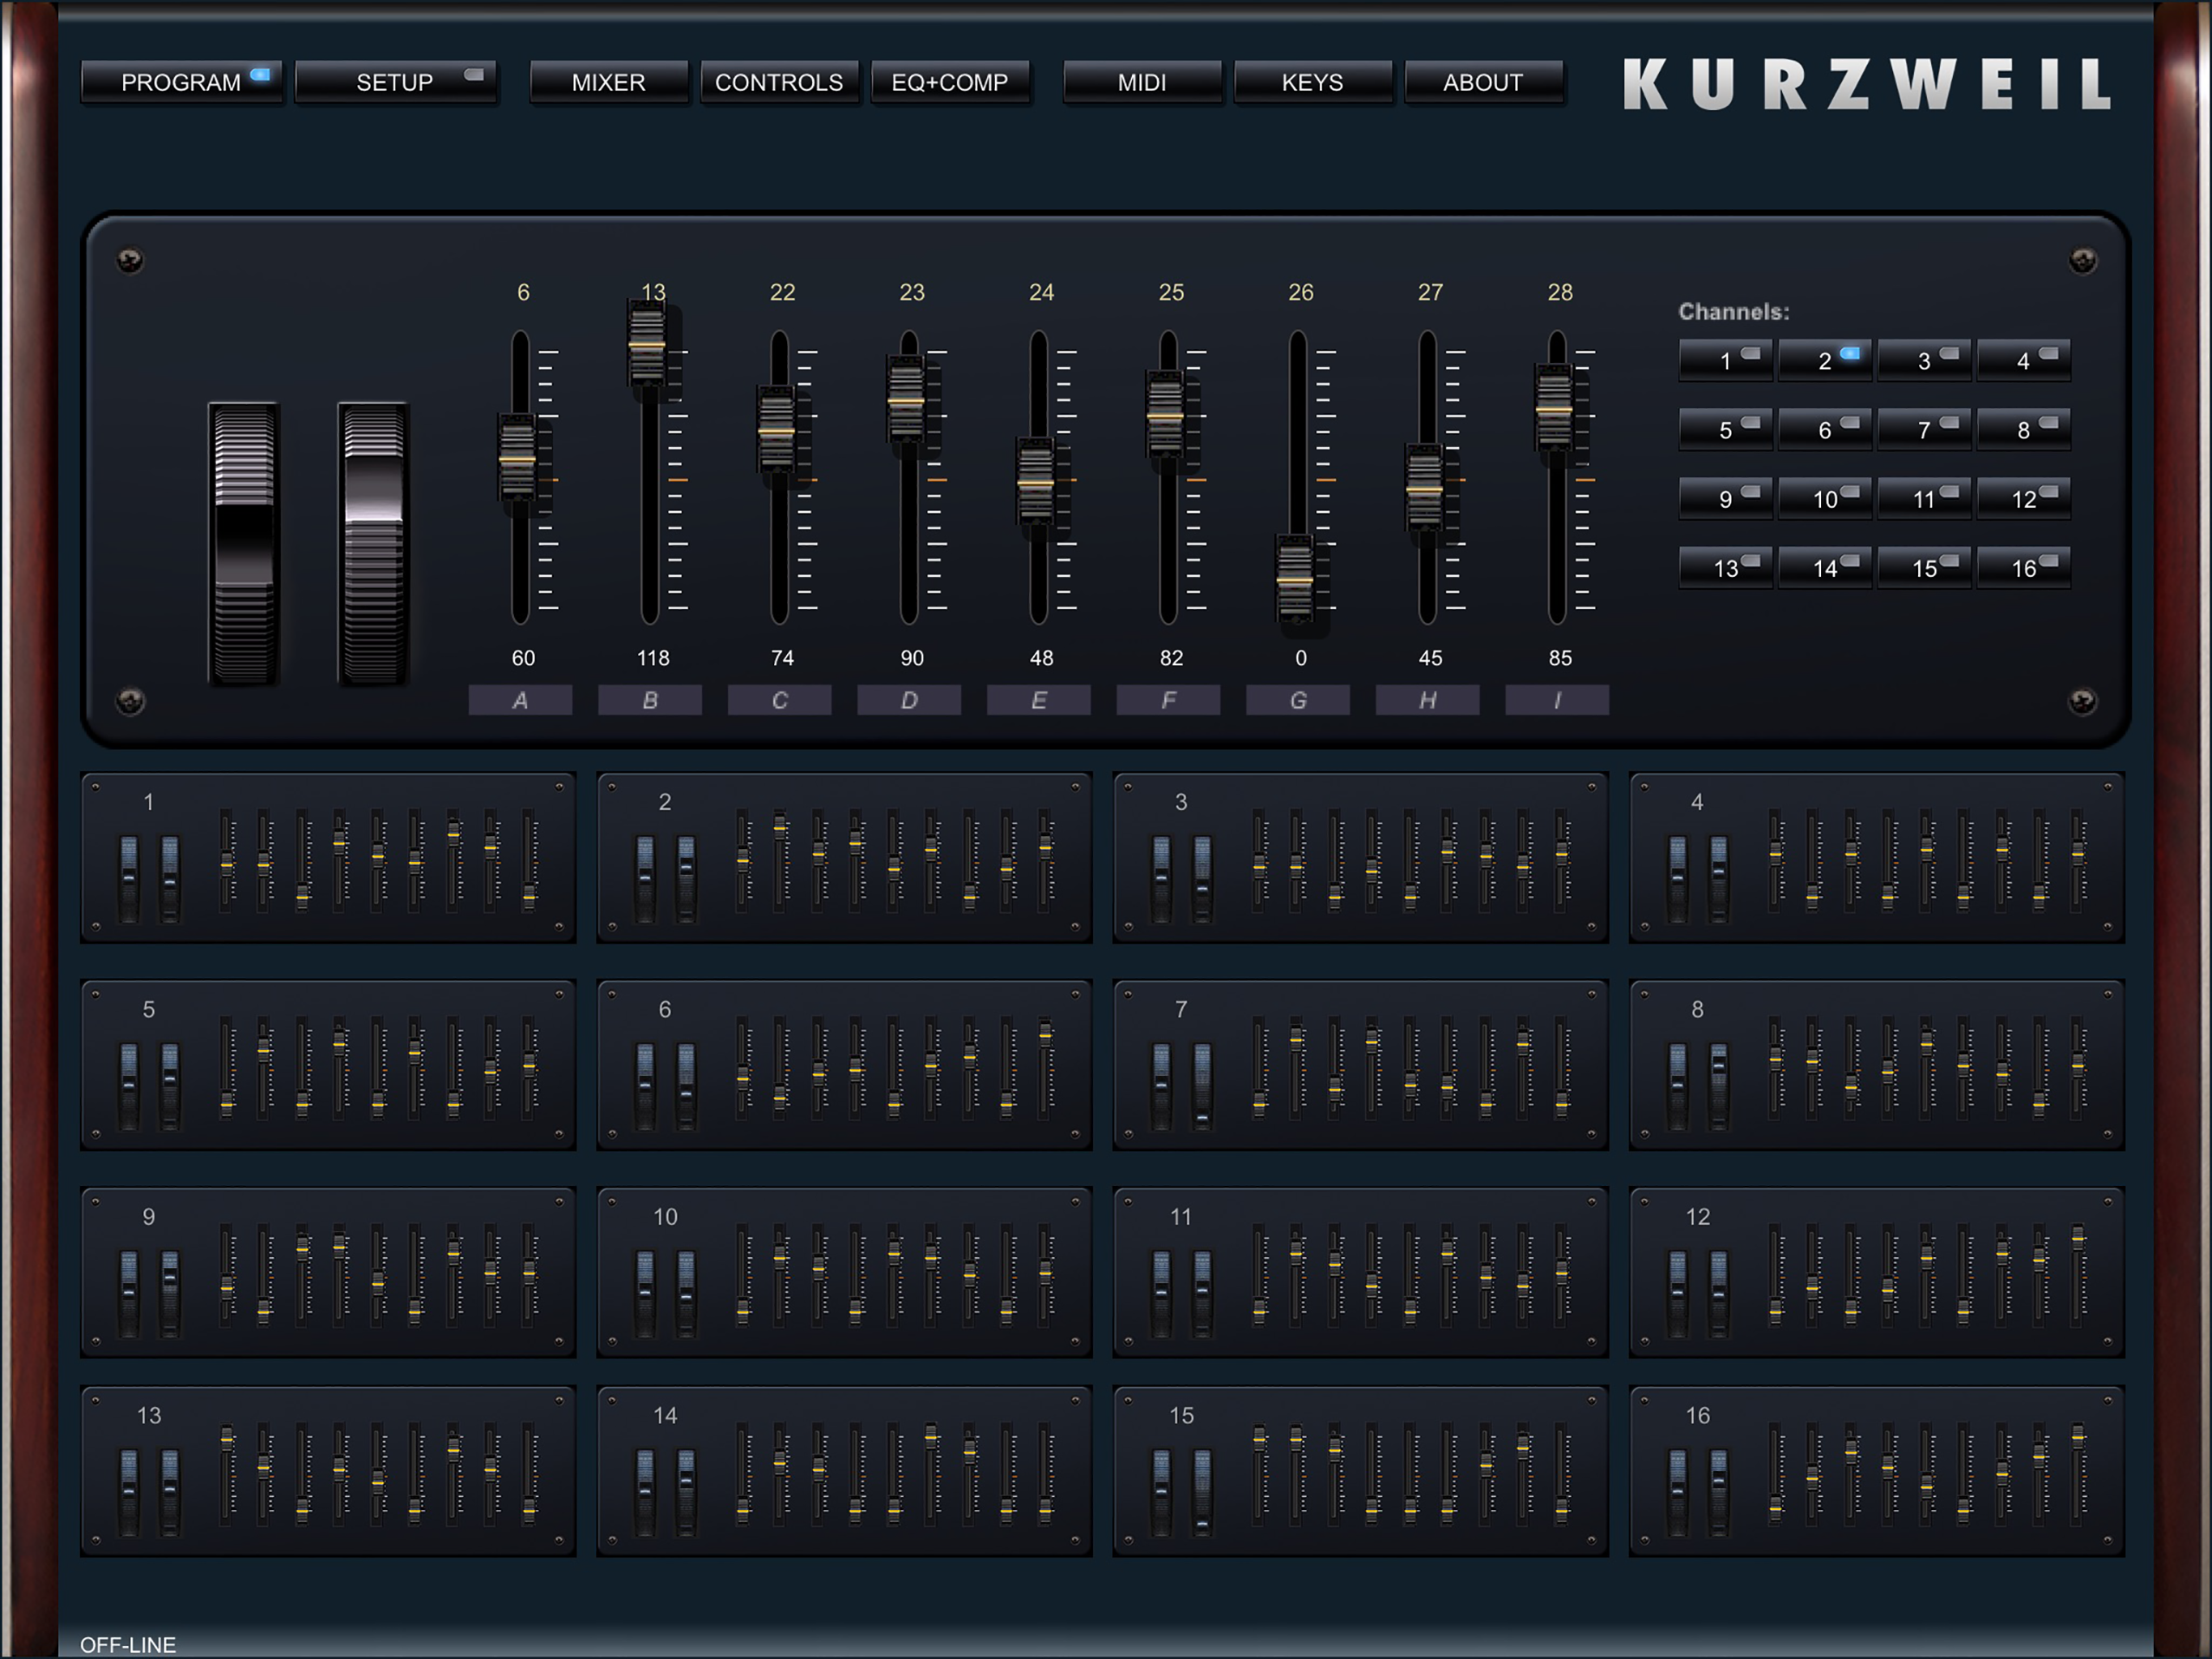Screen dimensions: 2212x1659
Task: Select channel 9 button
Action: (1726, 498)
